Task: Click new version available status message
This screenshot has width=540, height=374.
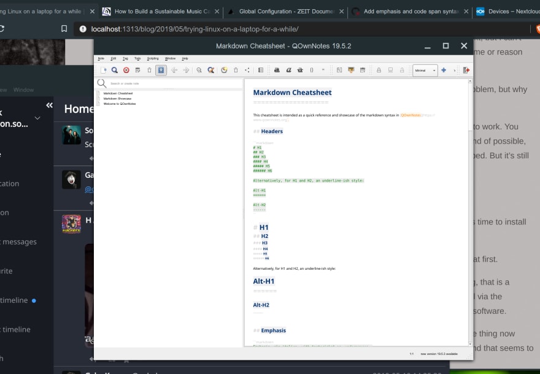Action: click(439, 354)
